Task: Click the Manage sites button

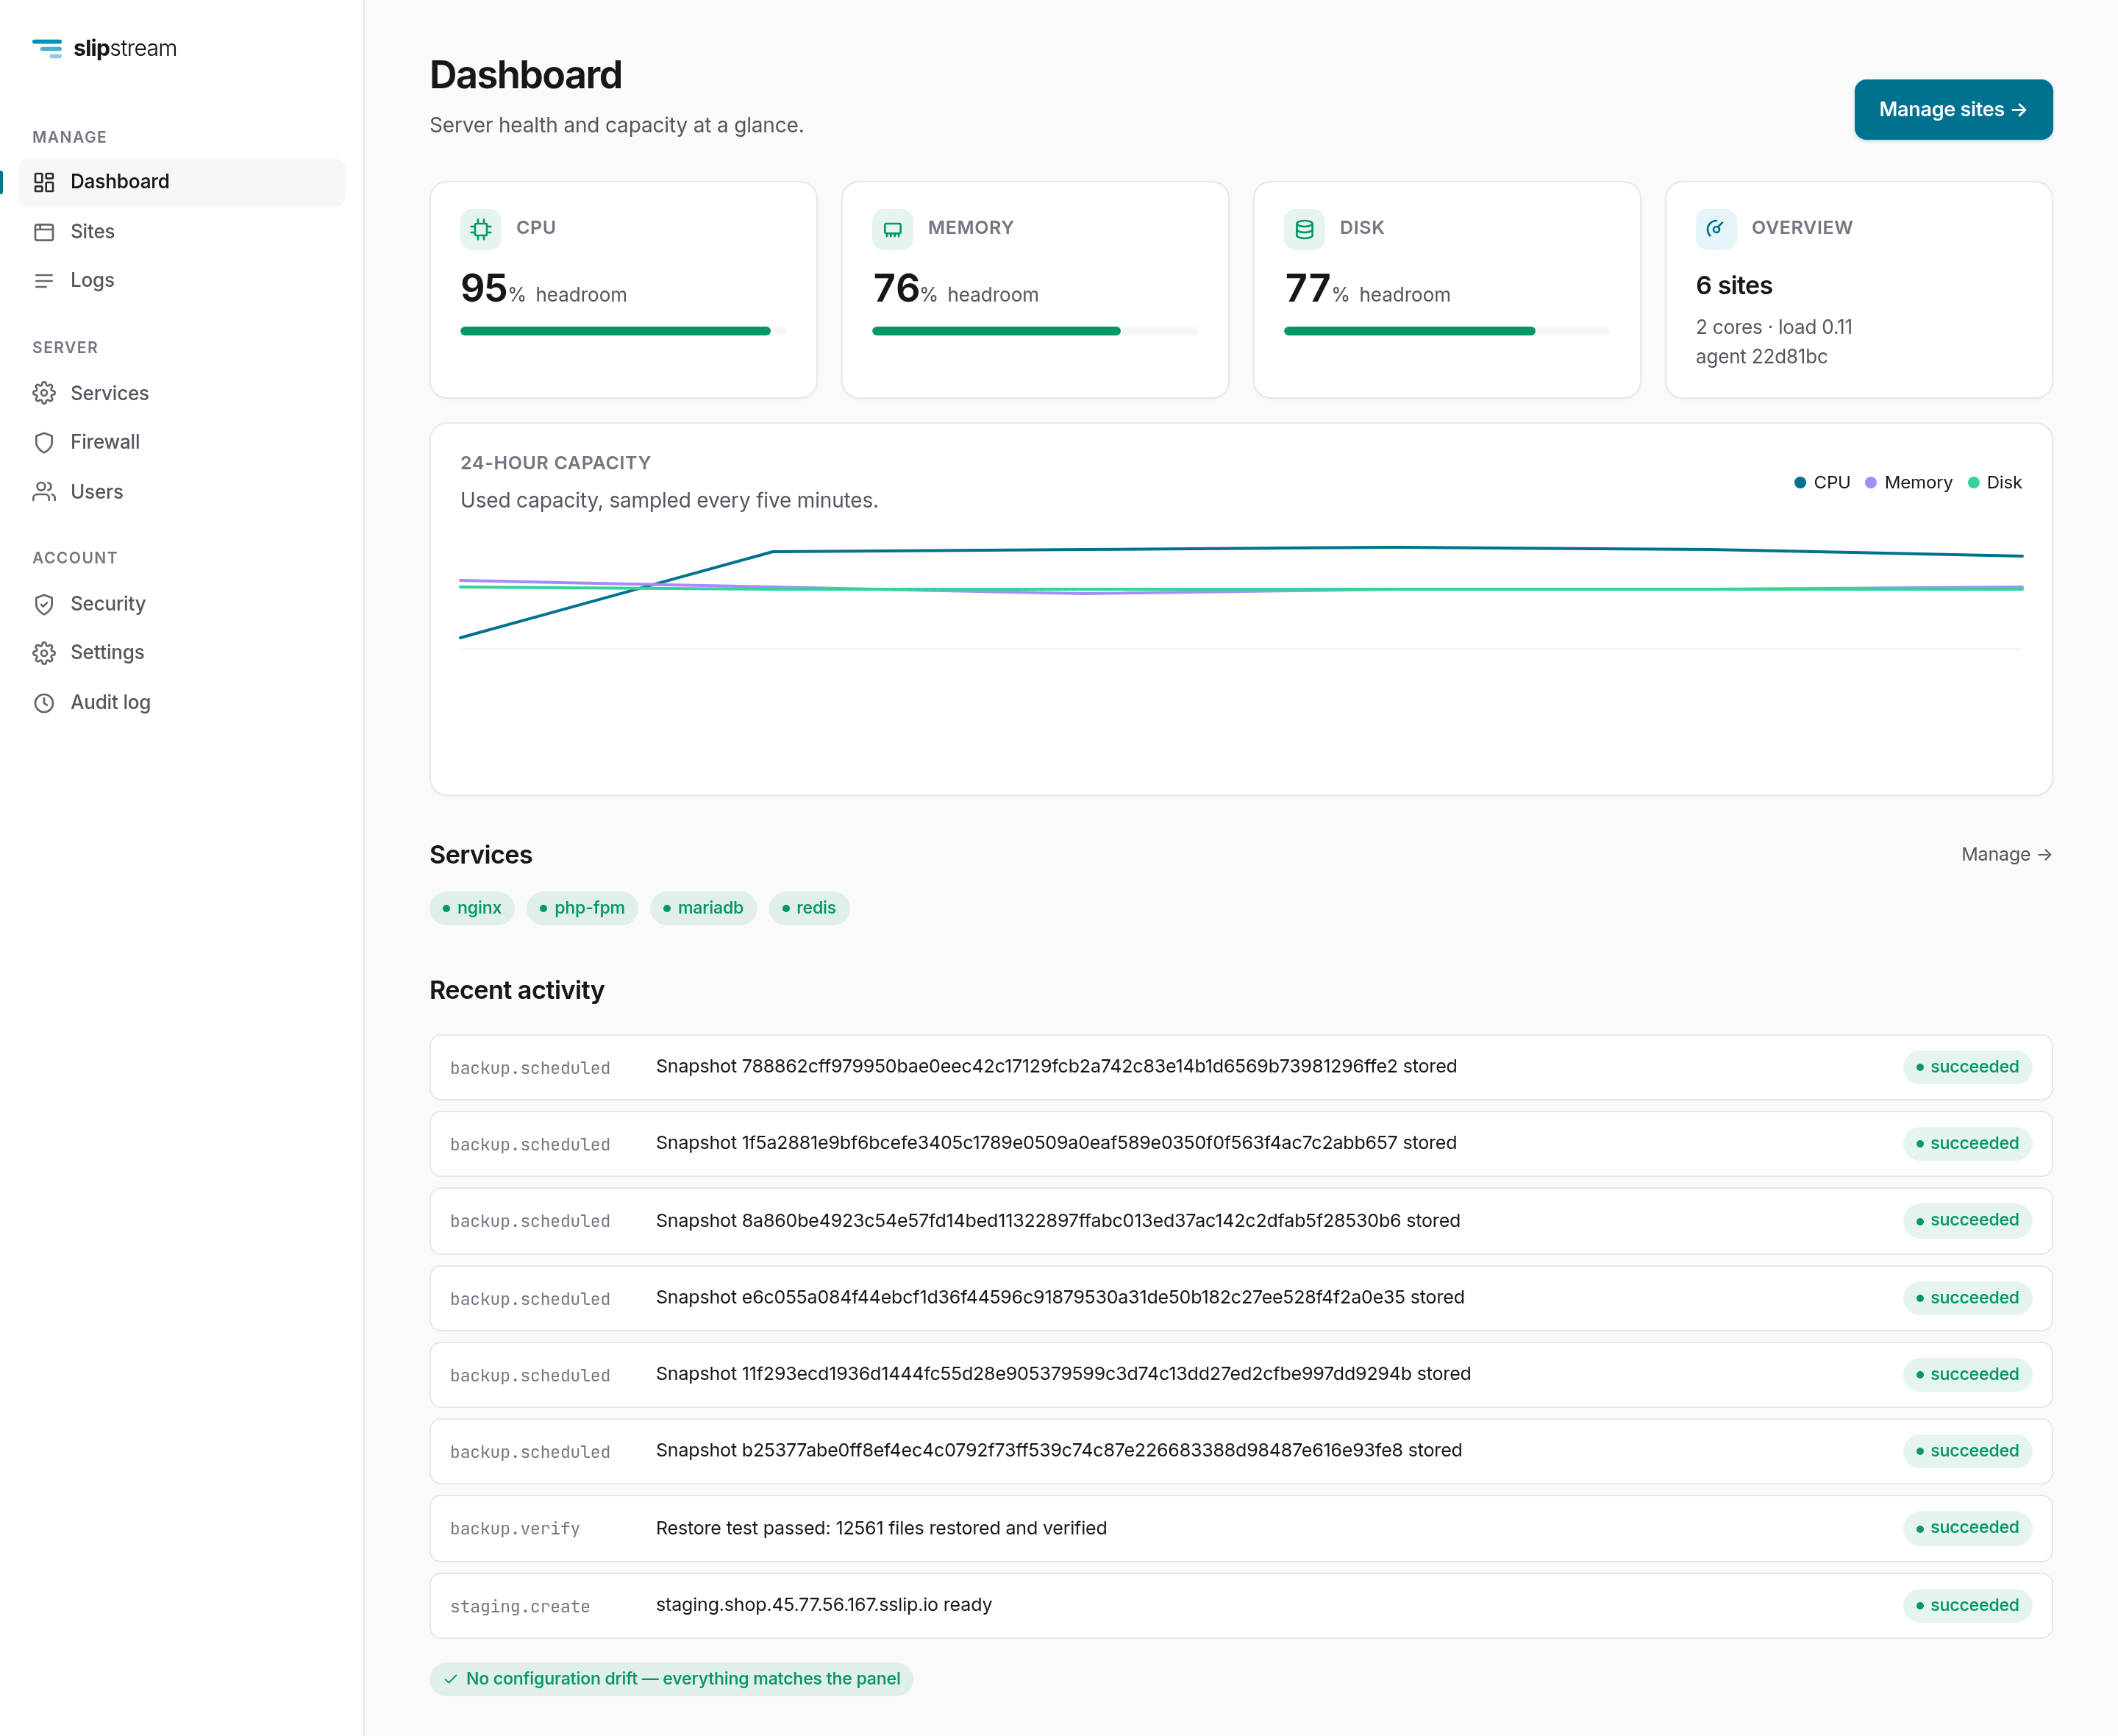Action: tap(1953, 110)
